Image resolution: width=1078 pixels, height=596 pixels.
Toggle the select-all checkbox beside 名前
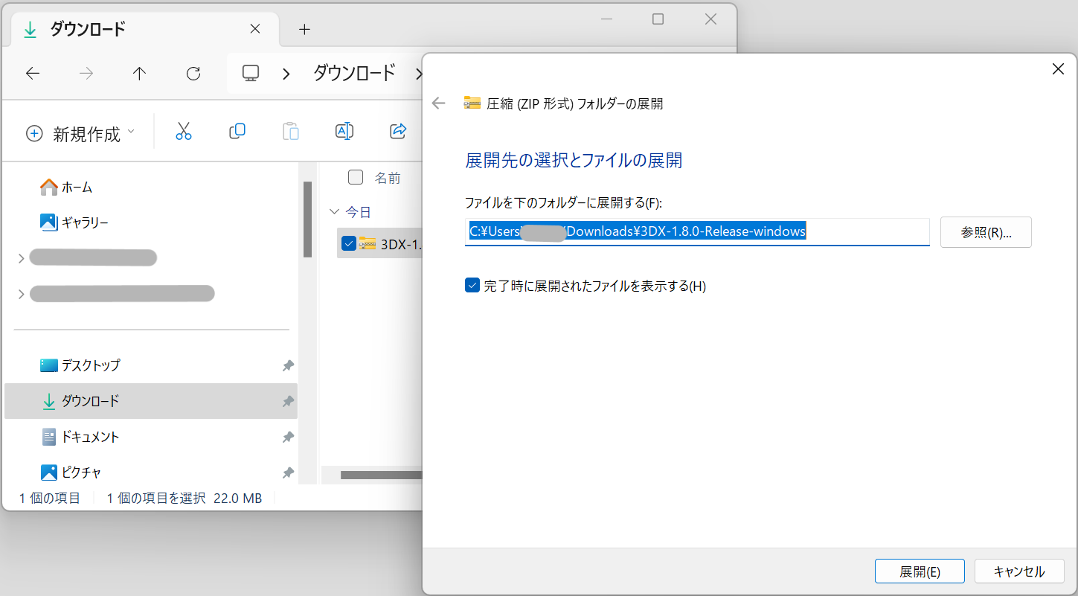[355, 178]
